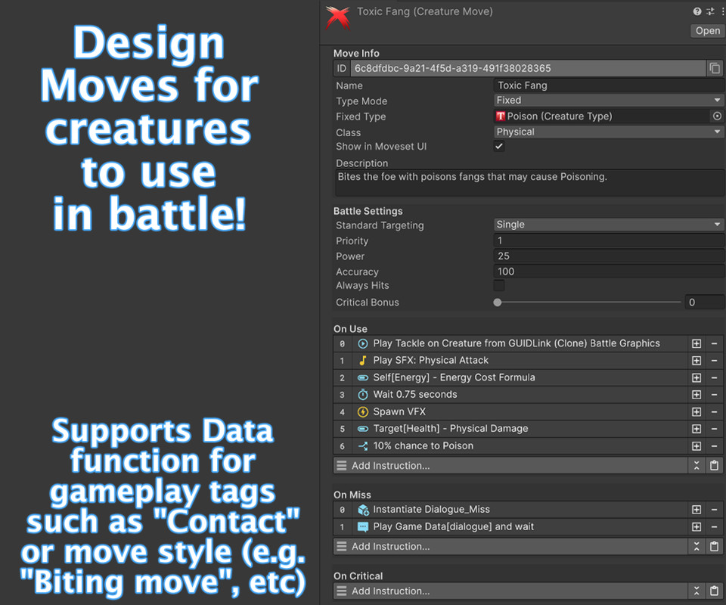Paste instruction into On Critical list
This screenshot has height=605, width=726.
pos(714,591)
